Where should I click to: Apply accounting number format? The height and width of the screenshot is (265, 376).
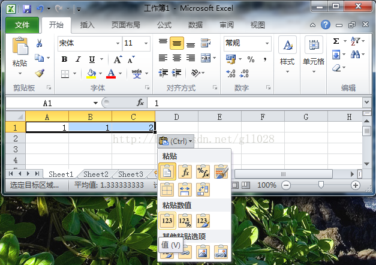pos(231,59)
